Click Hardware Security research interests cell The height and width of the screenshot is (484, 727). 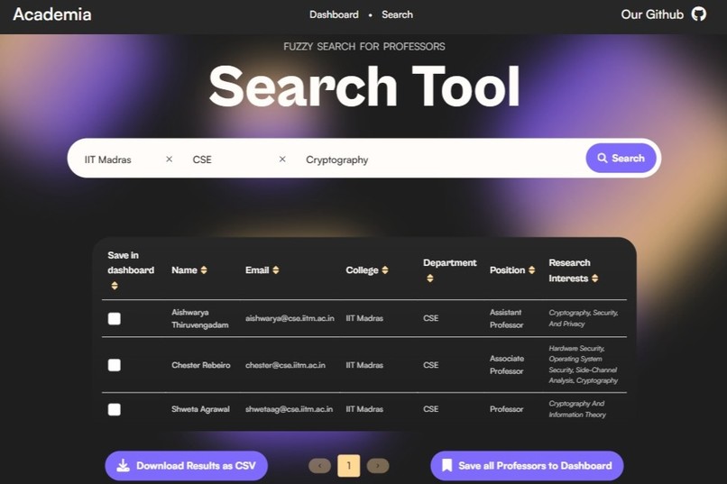(584, 364)
